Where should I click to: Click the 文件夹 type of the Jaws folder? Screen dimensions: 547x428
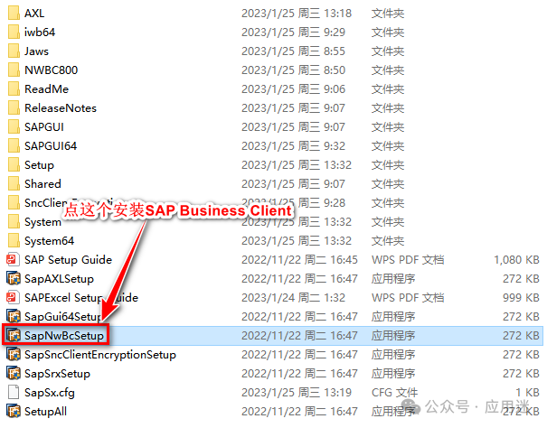point(388,51)
